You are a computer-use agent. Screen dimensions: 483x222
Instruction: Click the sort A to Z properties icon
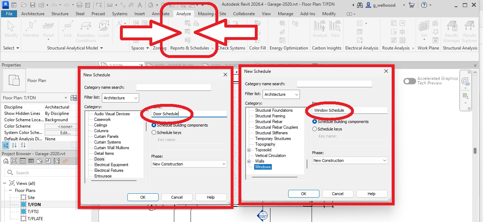click(15, 145)
